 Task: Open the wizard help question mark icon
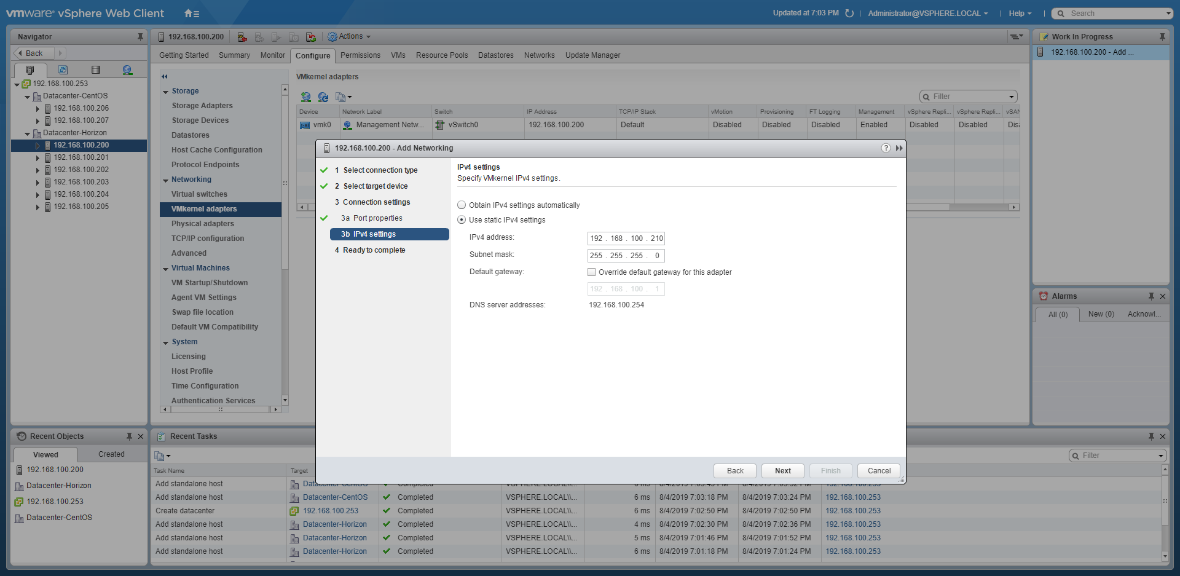point(885,148)
